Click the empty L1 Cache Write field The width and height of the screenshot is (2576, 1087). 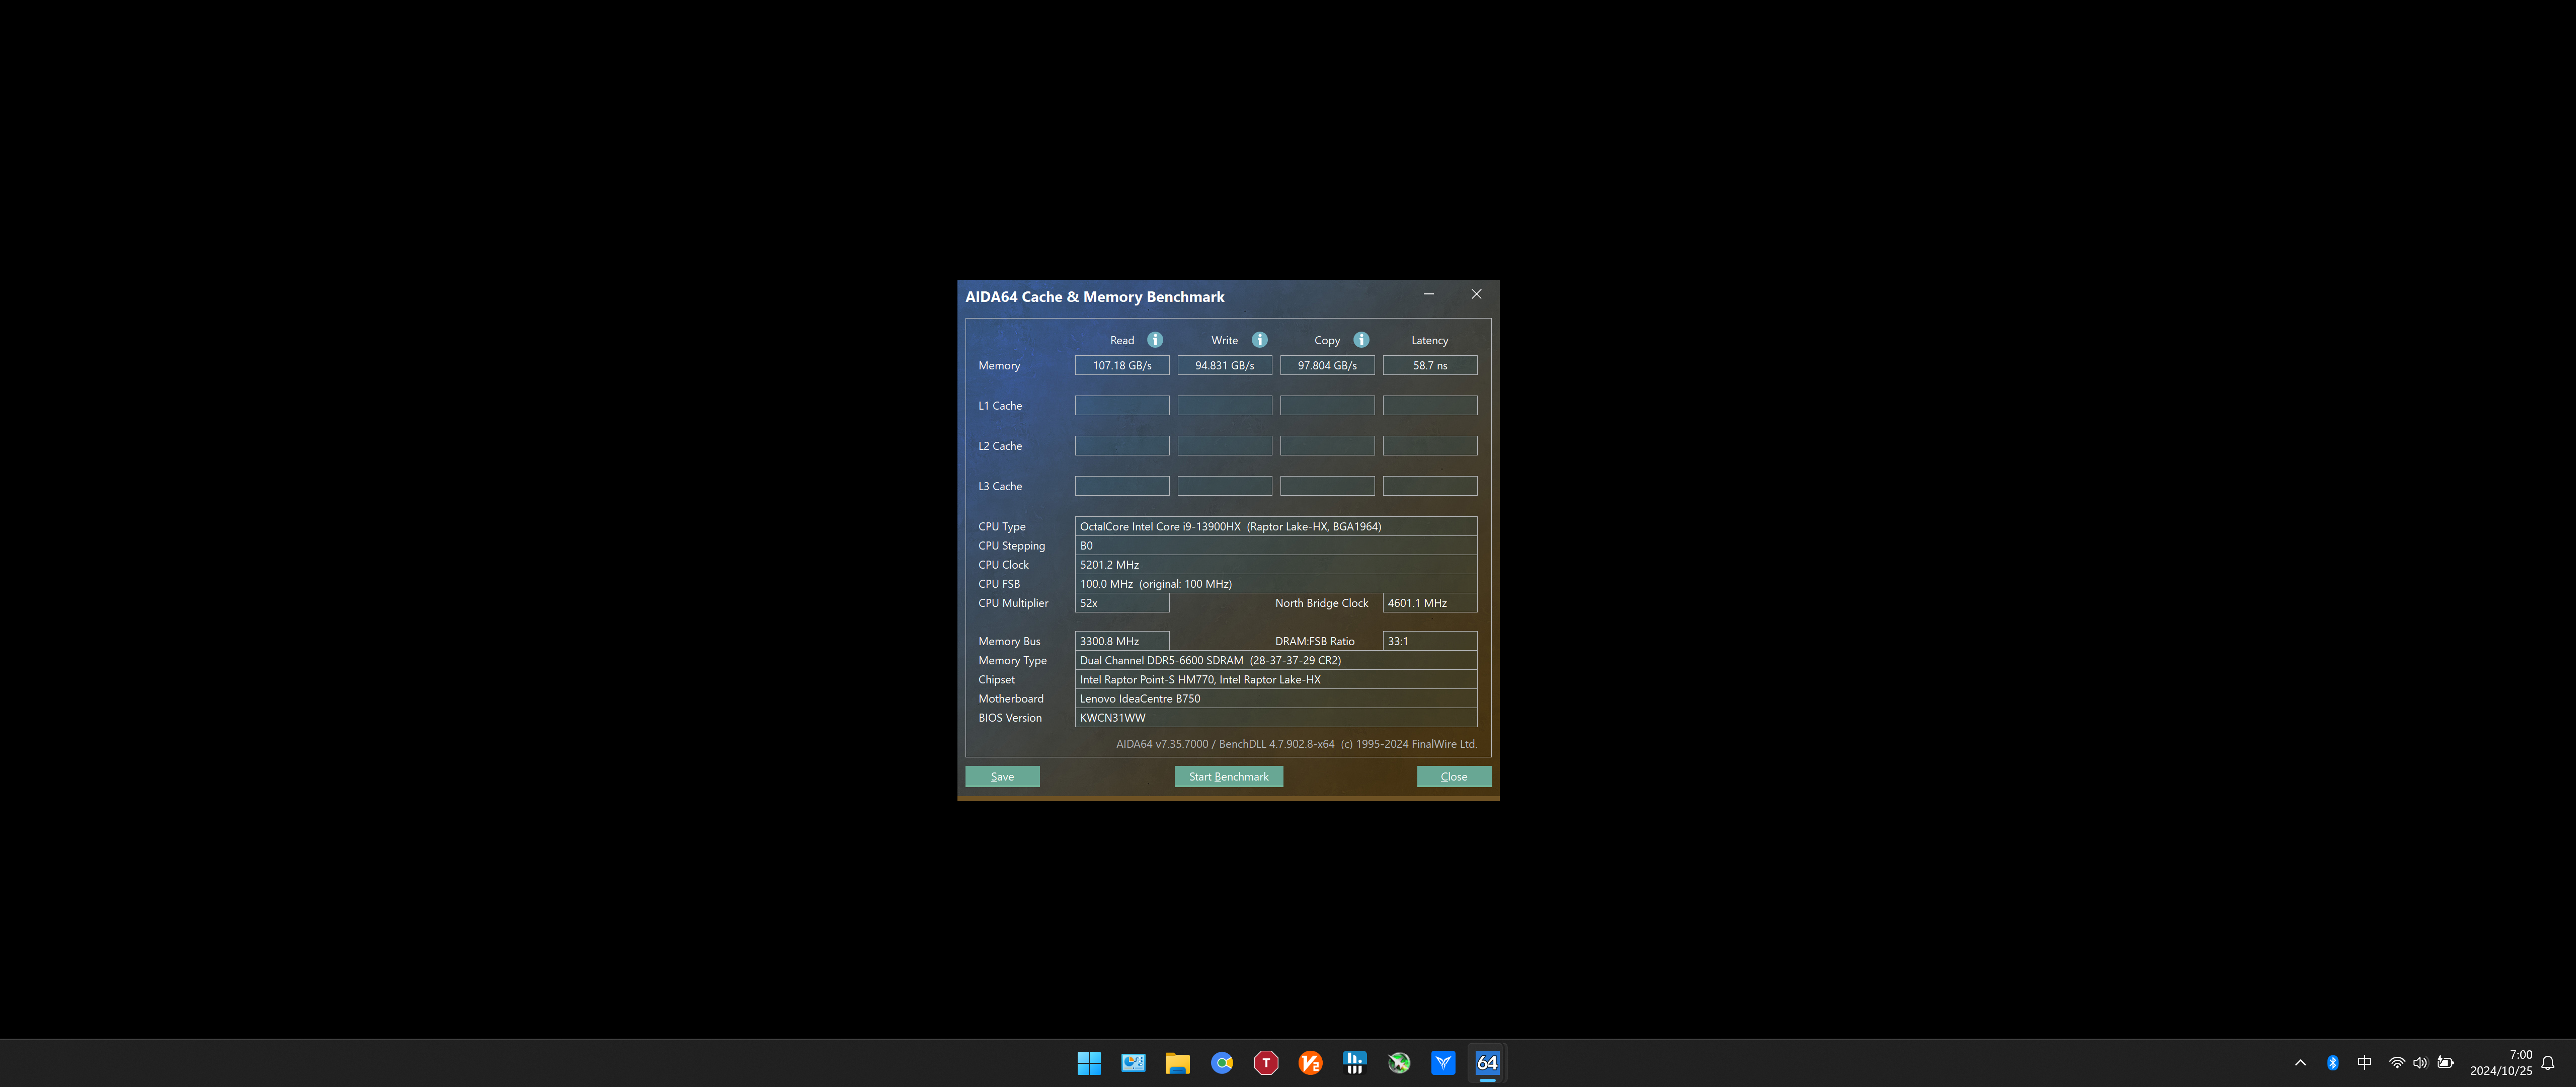click(1224, 406)
